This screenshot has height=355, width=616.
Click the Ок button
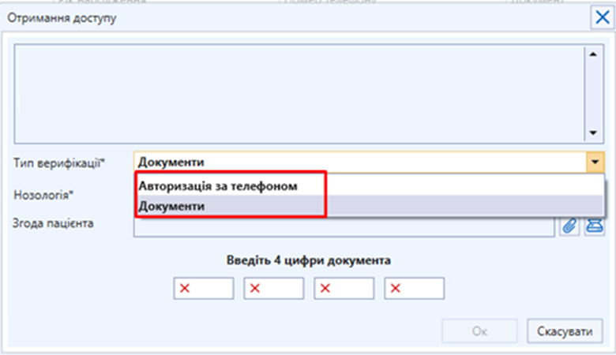tap(479, 331)
